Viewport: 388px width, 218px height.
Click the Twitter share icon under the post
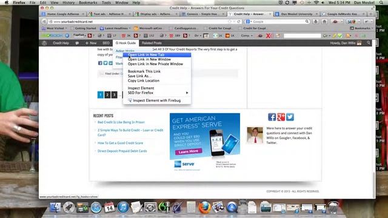[105, 63]
